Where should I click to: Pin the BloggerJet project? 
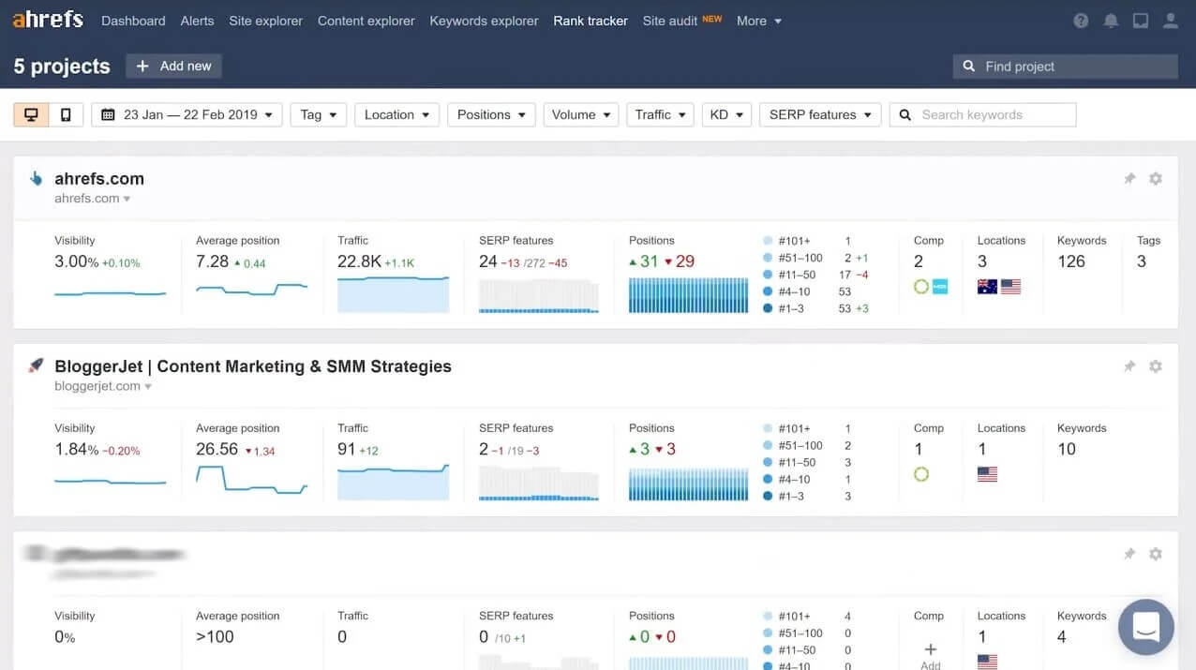pos(1129,366)
